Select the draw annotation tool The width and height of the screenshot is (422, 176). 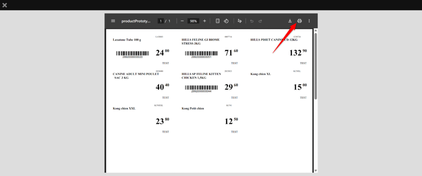click(x=239, y=21)
